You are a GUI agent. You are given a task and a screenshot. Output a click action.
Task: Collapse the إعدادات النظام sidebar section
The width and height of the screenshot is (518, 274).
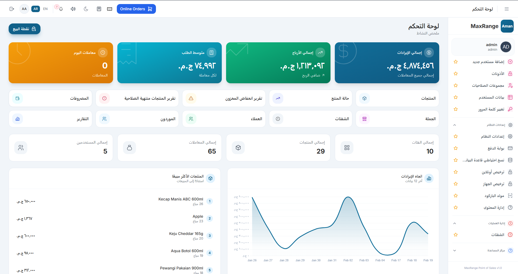[455, 125]
